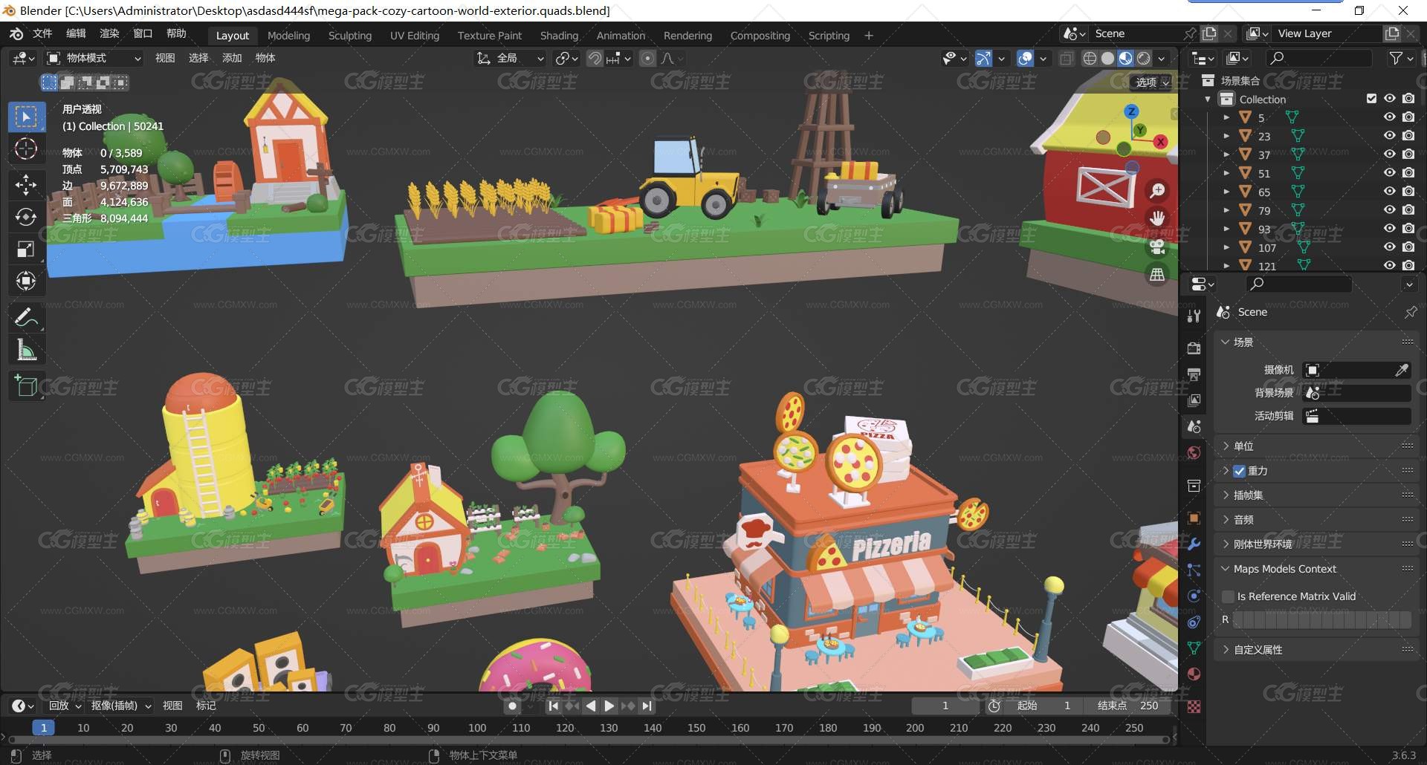
Task: Jump to the end frame
Action: [x=647, y=706]
